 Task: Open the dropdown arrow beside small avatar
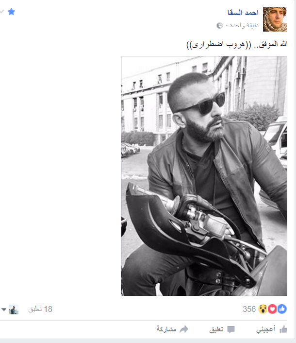tap(4, 309)
